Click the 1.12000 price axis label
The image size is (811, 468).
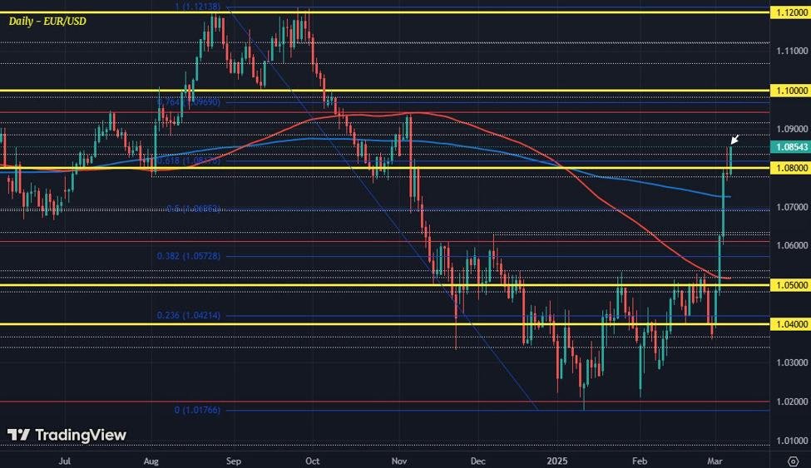787,12
